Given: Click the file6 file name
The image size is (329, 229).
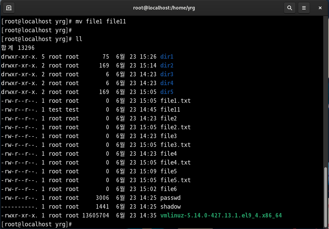Looking at the screenshot, I should [x=168, y=189].
